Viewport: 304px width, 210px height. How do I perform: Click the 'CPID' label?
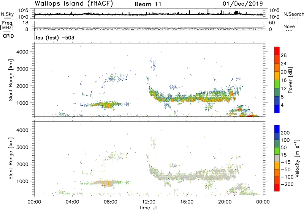click(8, 36)
